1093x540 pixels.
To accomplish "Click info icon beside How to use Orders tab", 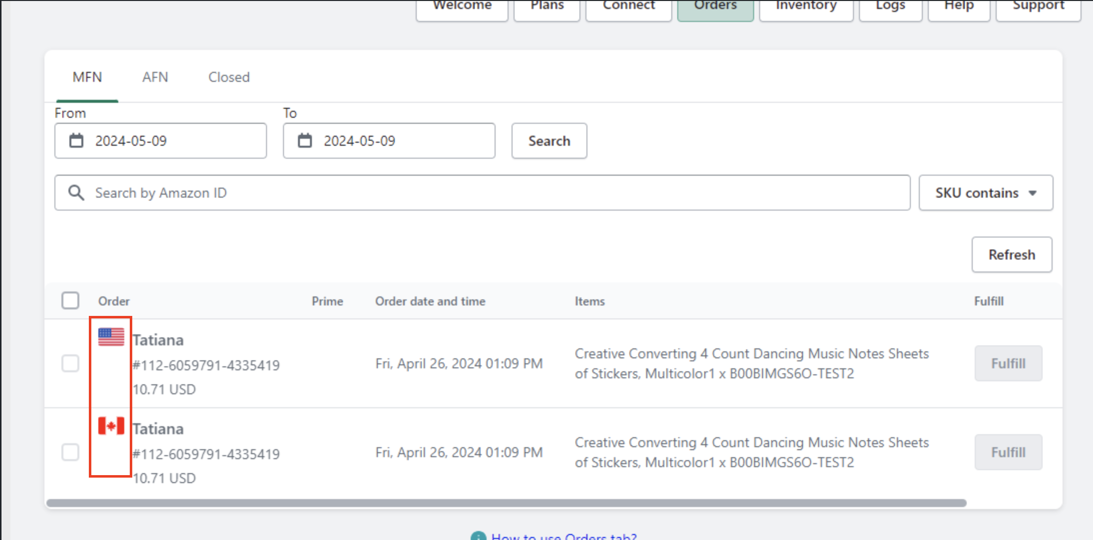I will (x=478, y=537).
